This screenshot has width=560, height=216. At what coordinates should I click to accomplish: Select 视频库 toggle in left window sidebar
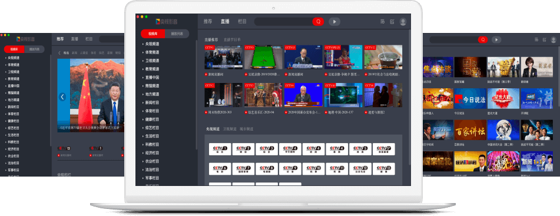point(14,49)
